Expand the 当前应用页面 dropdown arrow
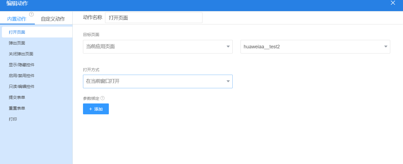The height and width of the screenshot is (164, 403). (228, 47)
